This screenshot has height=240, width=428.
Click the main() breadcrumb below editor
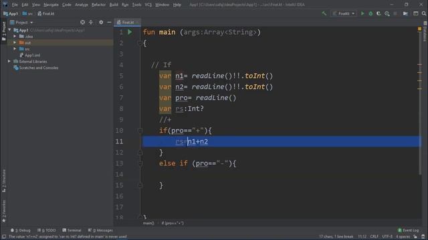[x=148, y=223]
